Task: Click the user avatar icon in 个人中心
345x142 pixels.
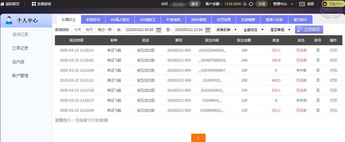Action: point(9,20)
